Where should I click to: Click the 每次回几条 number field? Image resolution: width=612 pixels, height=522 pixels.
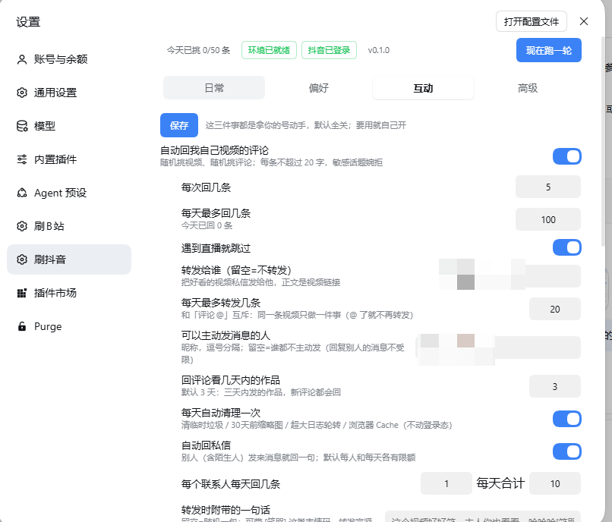click(548, 187)
